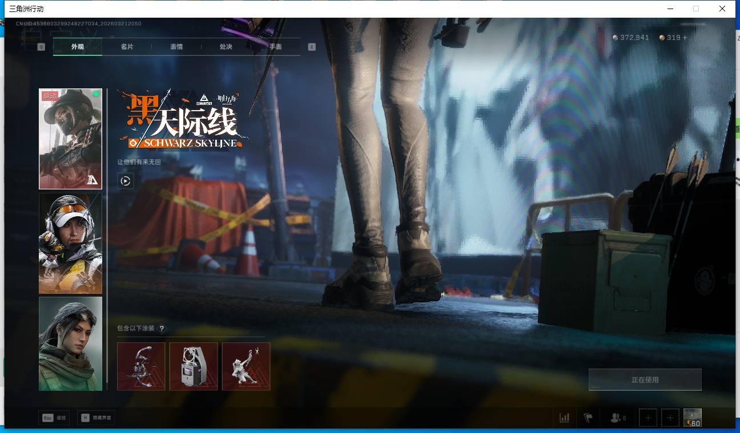Click the Q previous-tab key icon
740x433 pixels.
[41, 47]
